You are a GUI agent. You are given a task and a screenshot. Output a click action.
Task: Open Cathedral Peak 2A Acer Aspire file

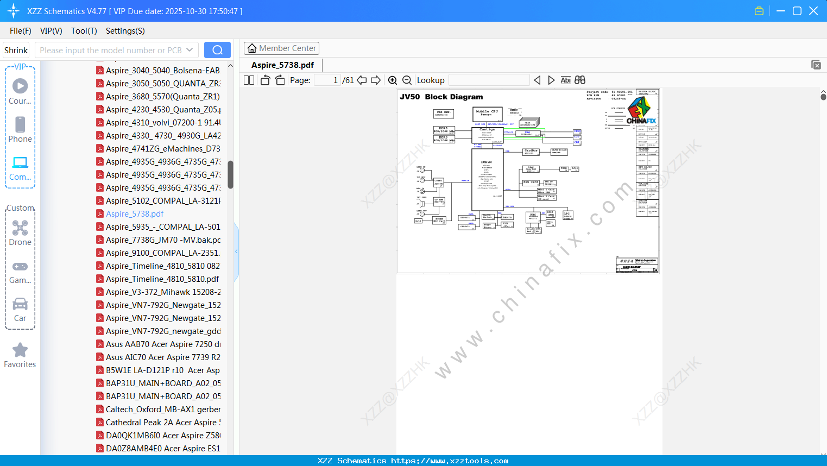(x=158, y=422)
